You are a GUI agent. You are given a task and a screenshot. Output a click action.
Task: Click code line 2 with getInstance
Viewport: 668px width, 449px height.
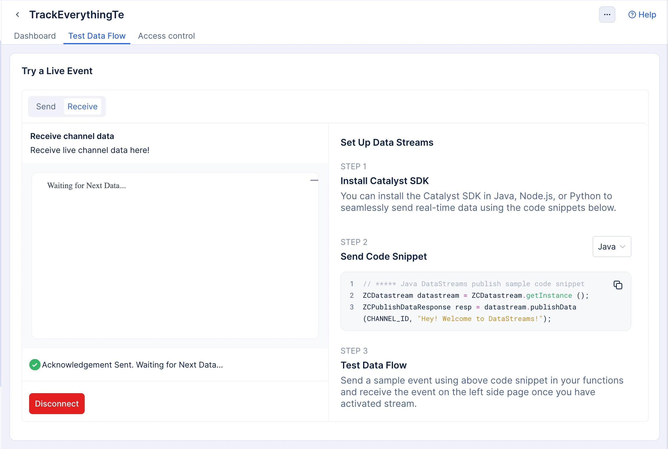point(476,295)
